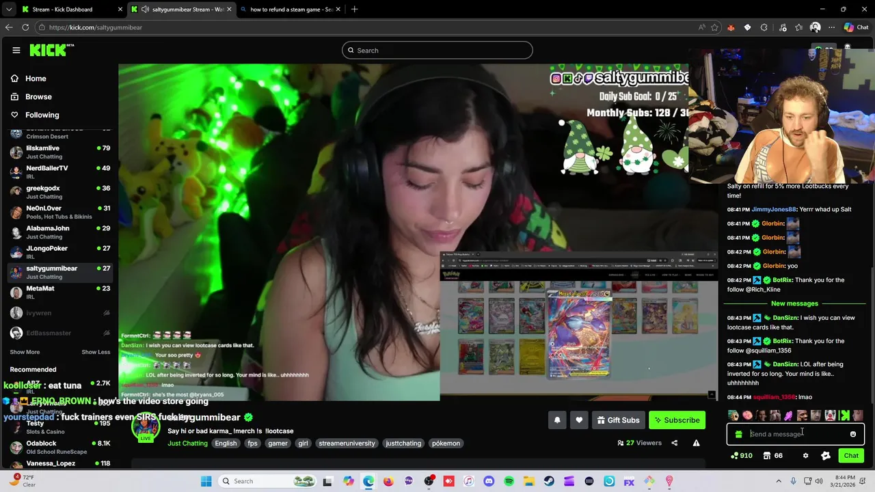This screenshot has height=492, width=875.
Task: Open AlabamaJohn channel
Action: tap(60, 232)
